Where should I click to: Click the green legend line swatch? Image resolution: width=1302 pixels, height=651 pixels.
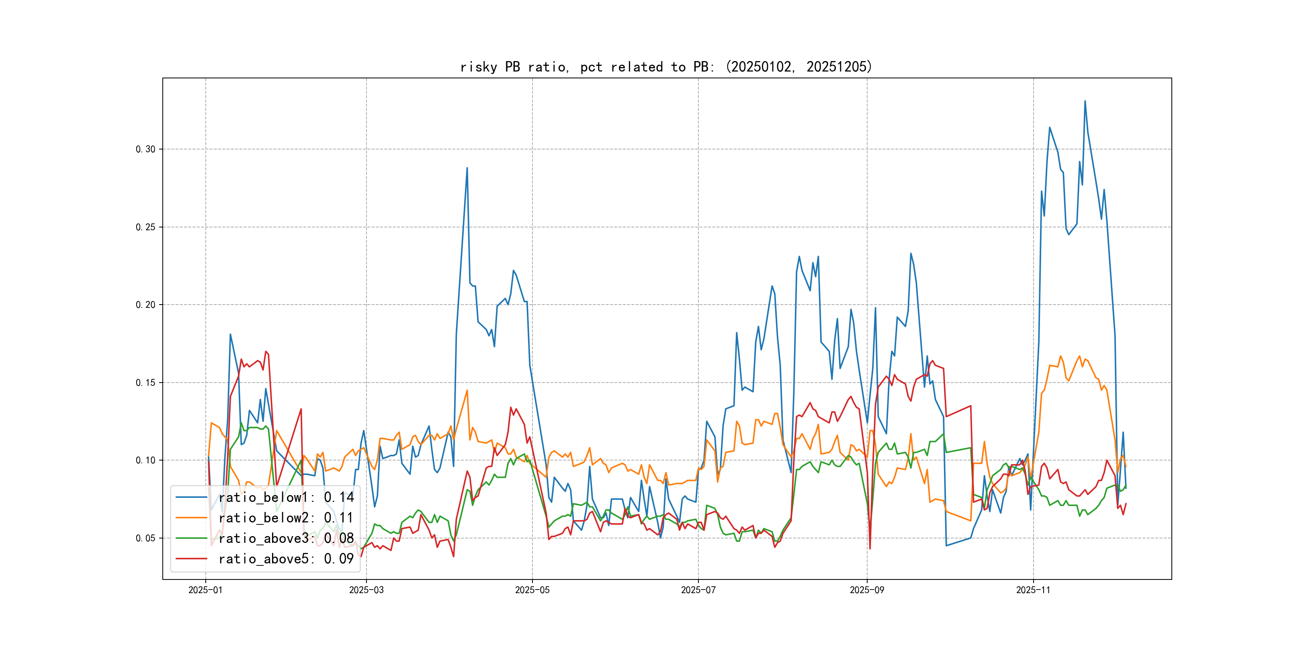click(x=191, y=538)
